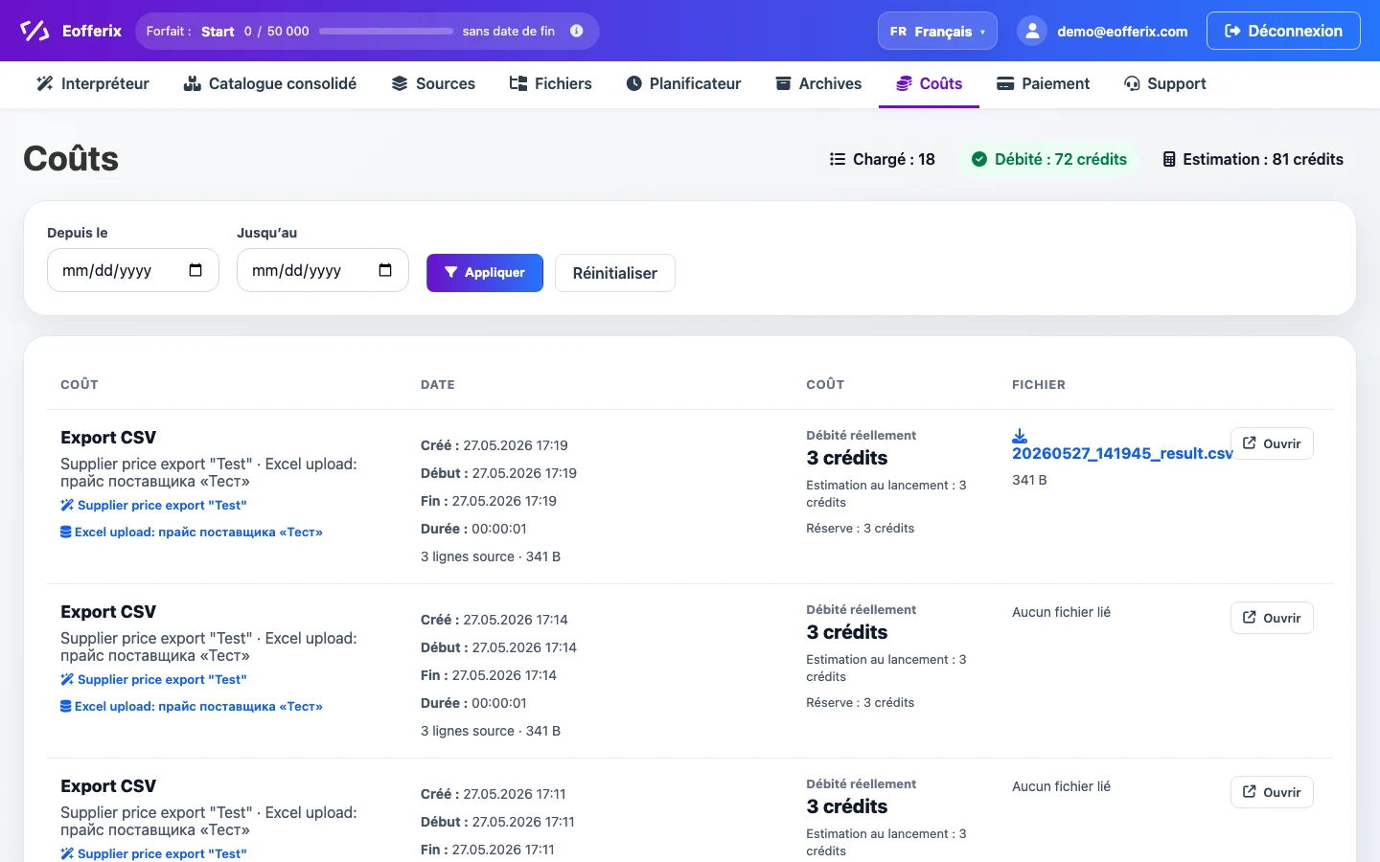Click the DATE column header

point(438,385)
